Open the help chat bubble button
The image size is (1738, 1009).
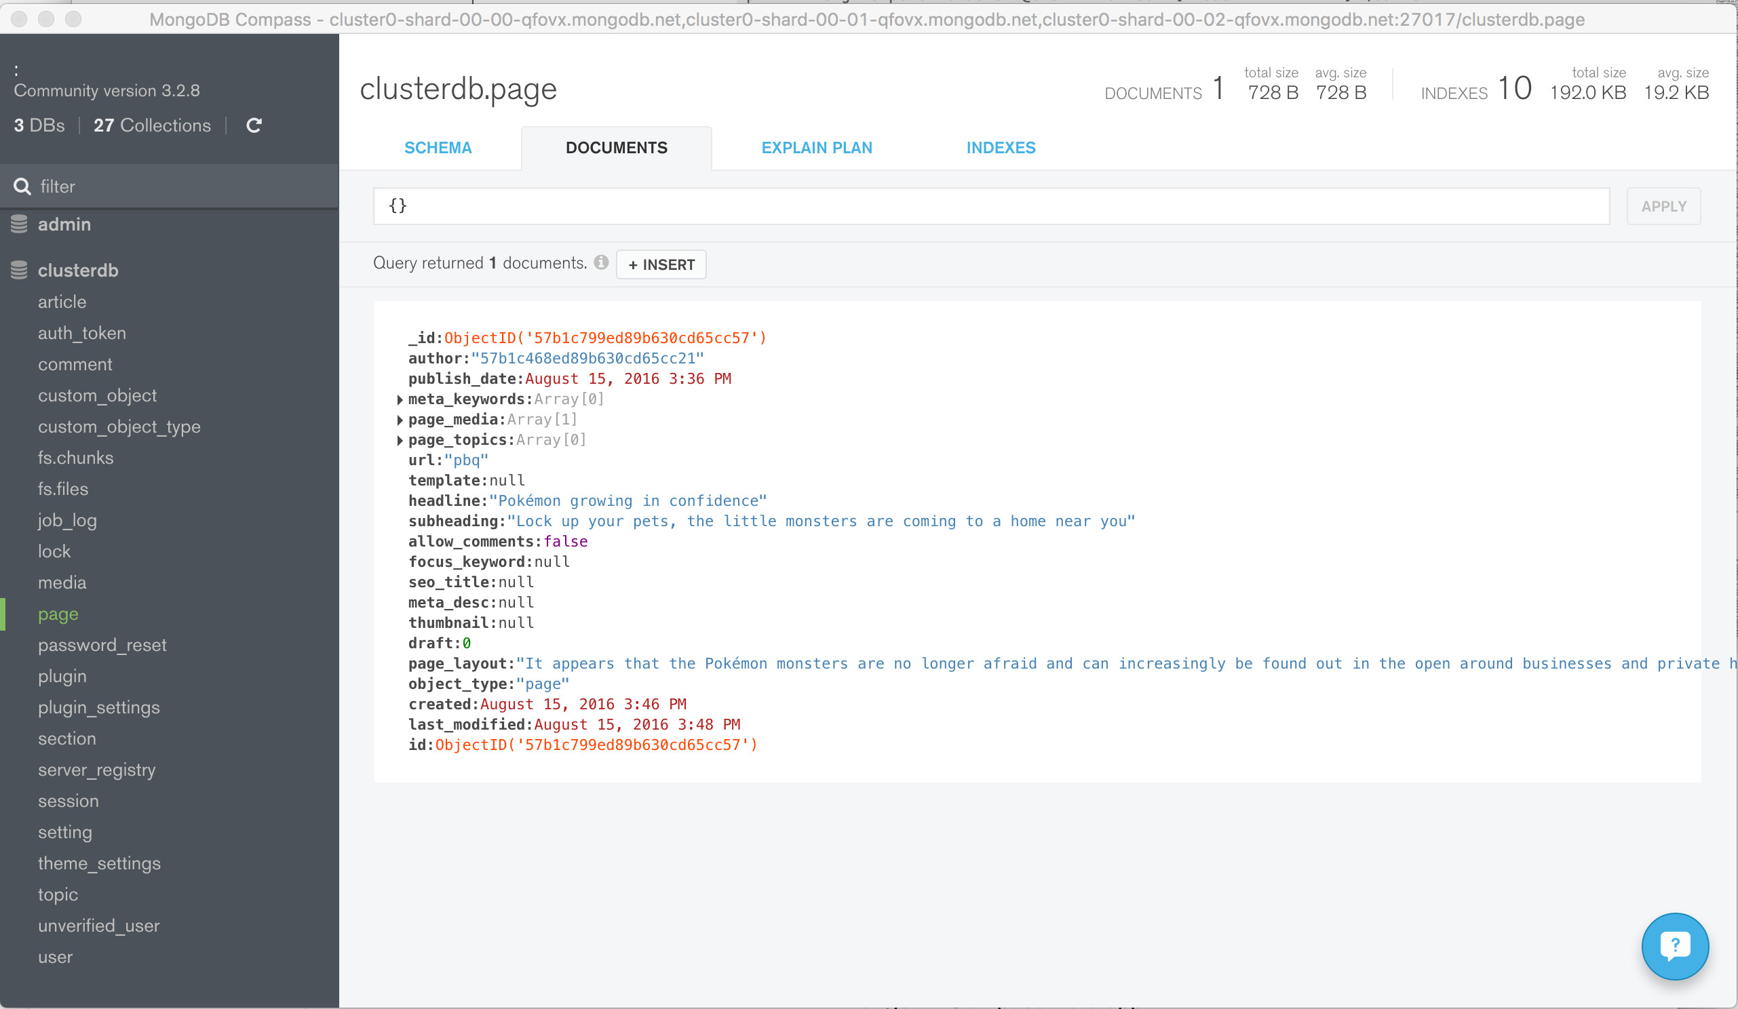[x=1674, y=947]
